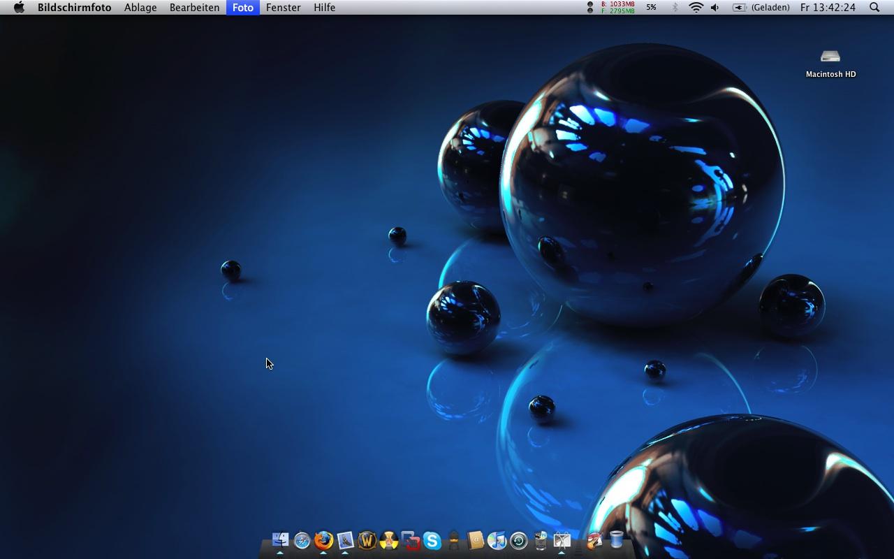The image size is (894, 559).
Task: Open the screen sharing app in Dock
Action: point(410,540)
